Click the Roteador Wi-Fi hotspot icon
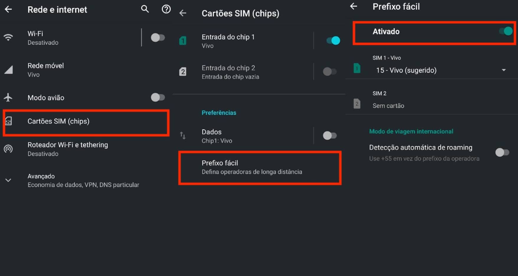The image size is (518, 276). tap(9, 149)
